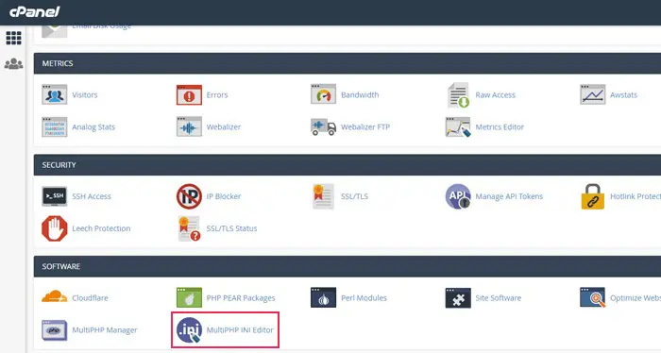The width and height of the screenshot is (661, 353).
Task: Go to the Bandwidth link
Action: 360,94
